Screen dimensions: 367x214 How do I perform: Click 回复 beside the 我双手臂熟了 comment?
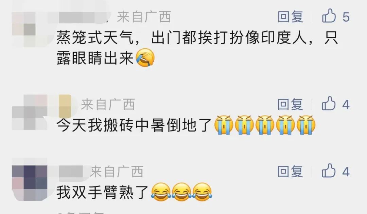[290, 172]
